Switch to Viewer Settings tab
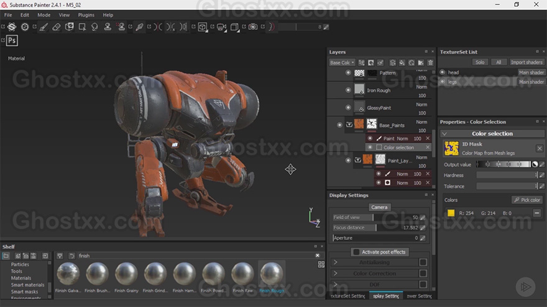This screenshot has height=307, width=547. click(x=420, y=296)
